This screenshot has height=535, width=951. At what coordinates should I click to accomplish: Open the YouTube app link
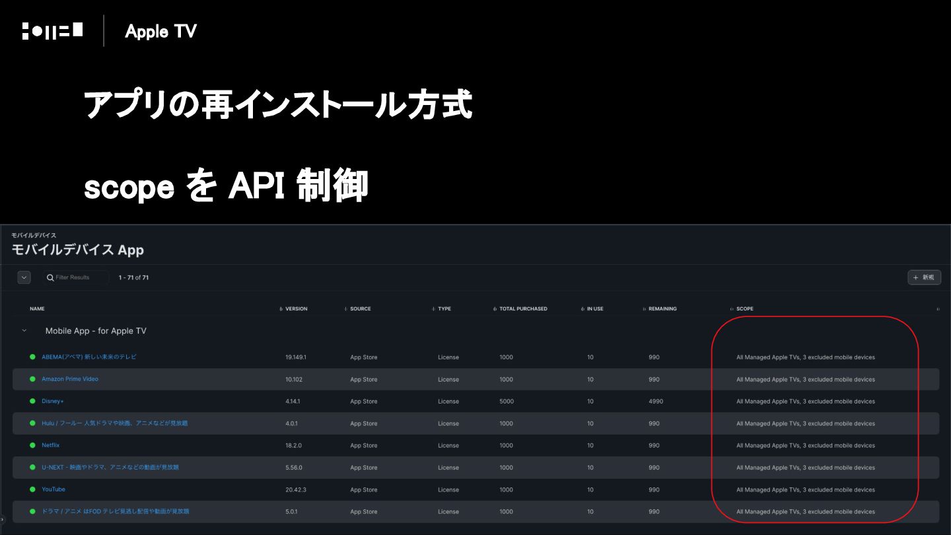53,489
